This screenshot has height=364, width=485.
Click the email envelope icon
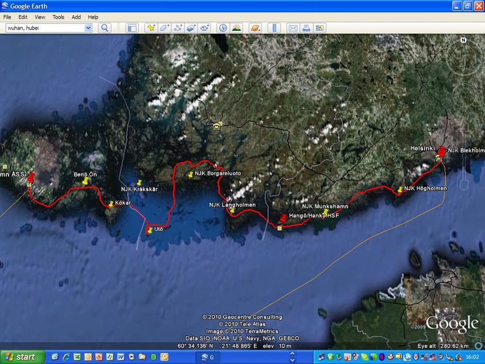tap(293, 28)
